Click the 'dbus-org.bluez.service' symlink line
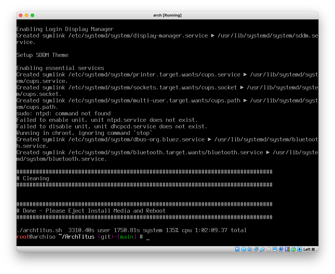 tap(167, 142)
